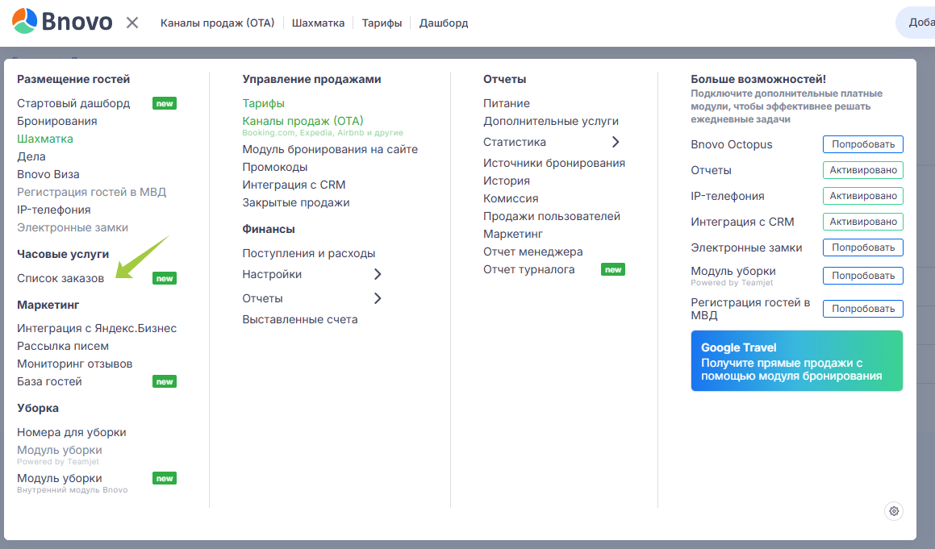This screenshot has width=935, height=549.
Task: Open Продажи пользователей report
Action: click(552, 216)
